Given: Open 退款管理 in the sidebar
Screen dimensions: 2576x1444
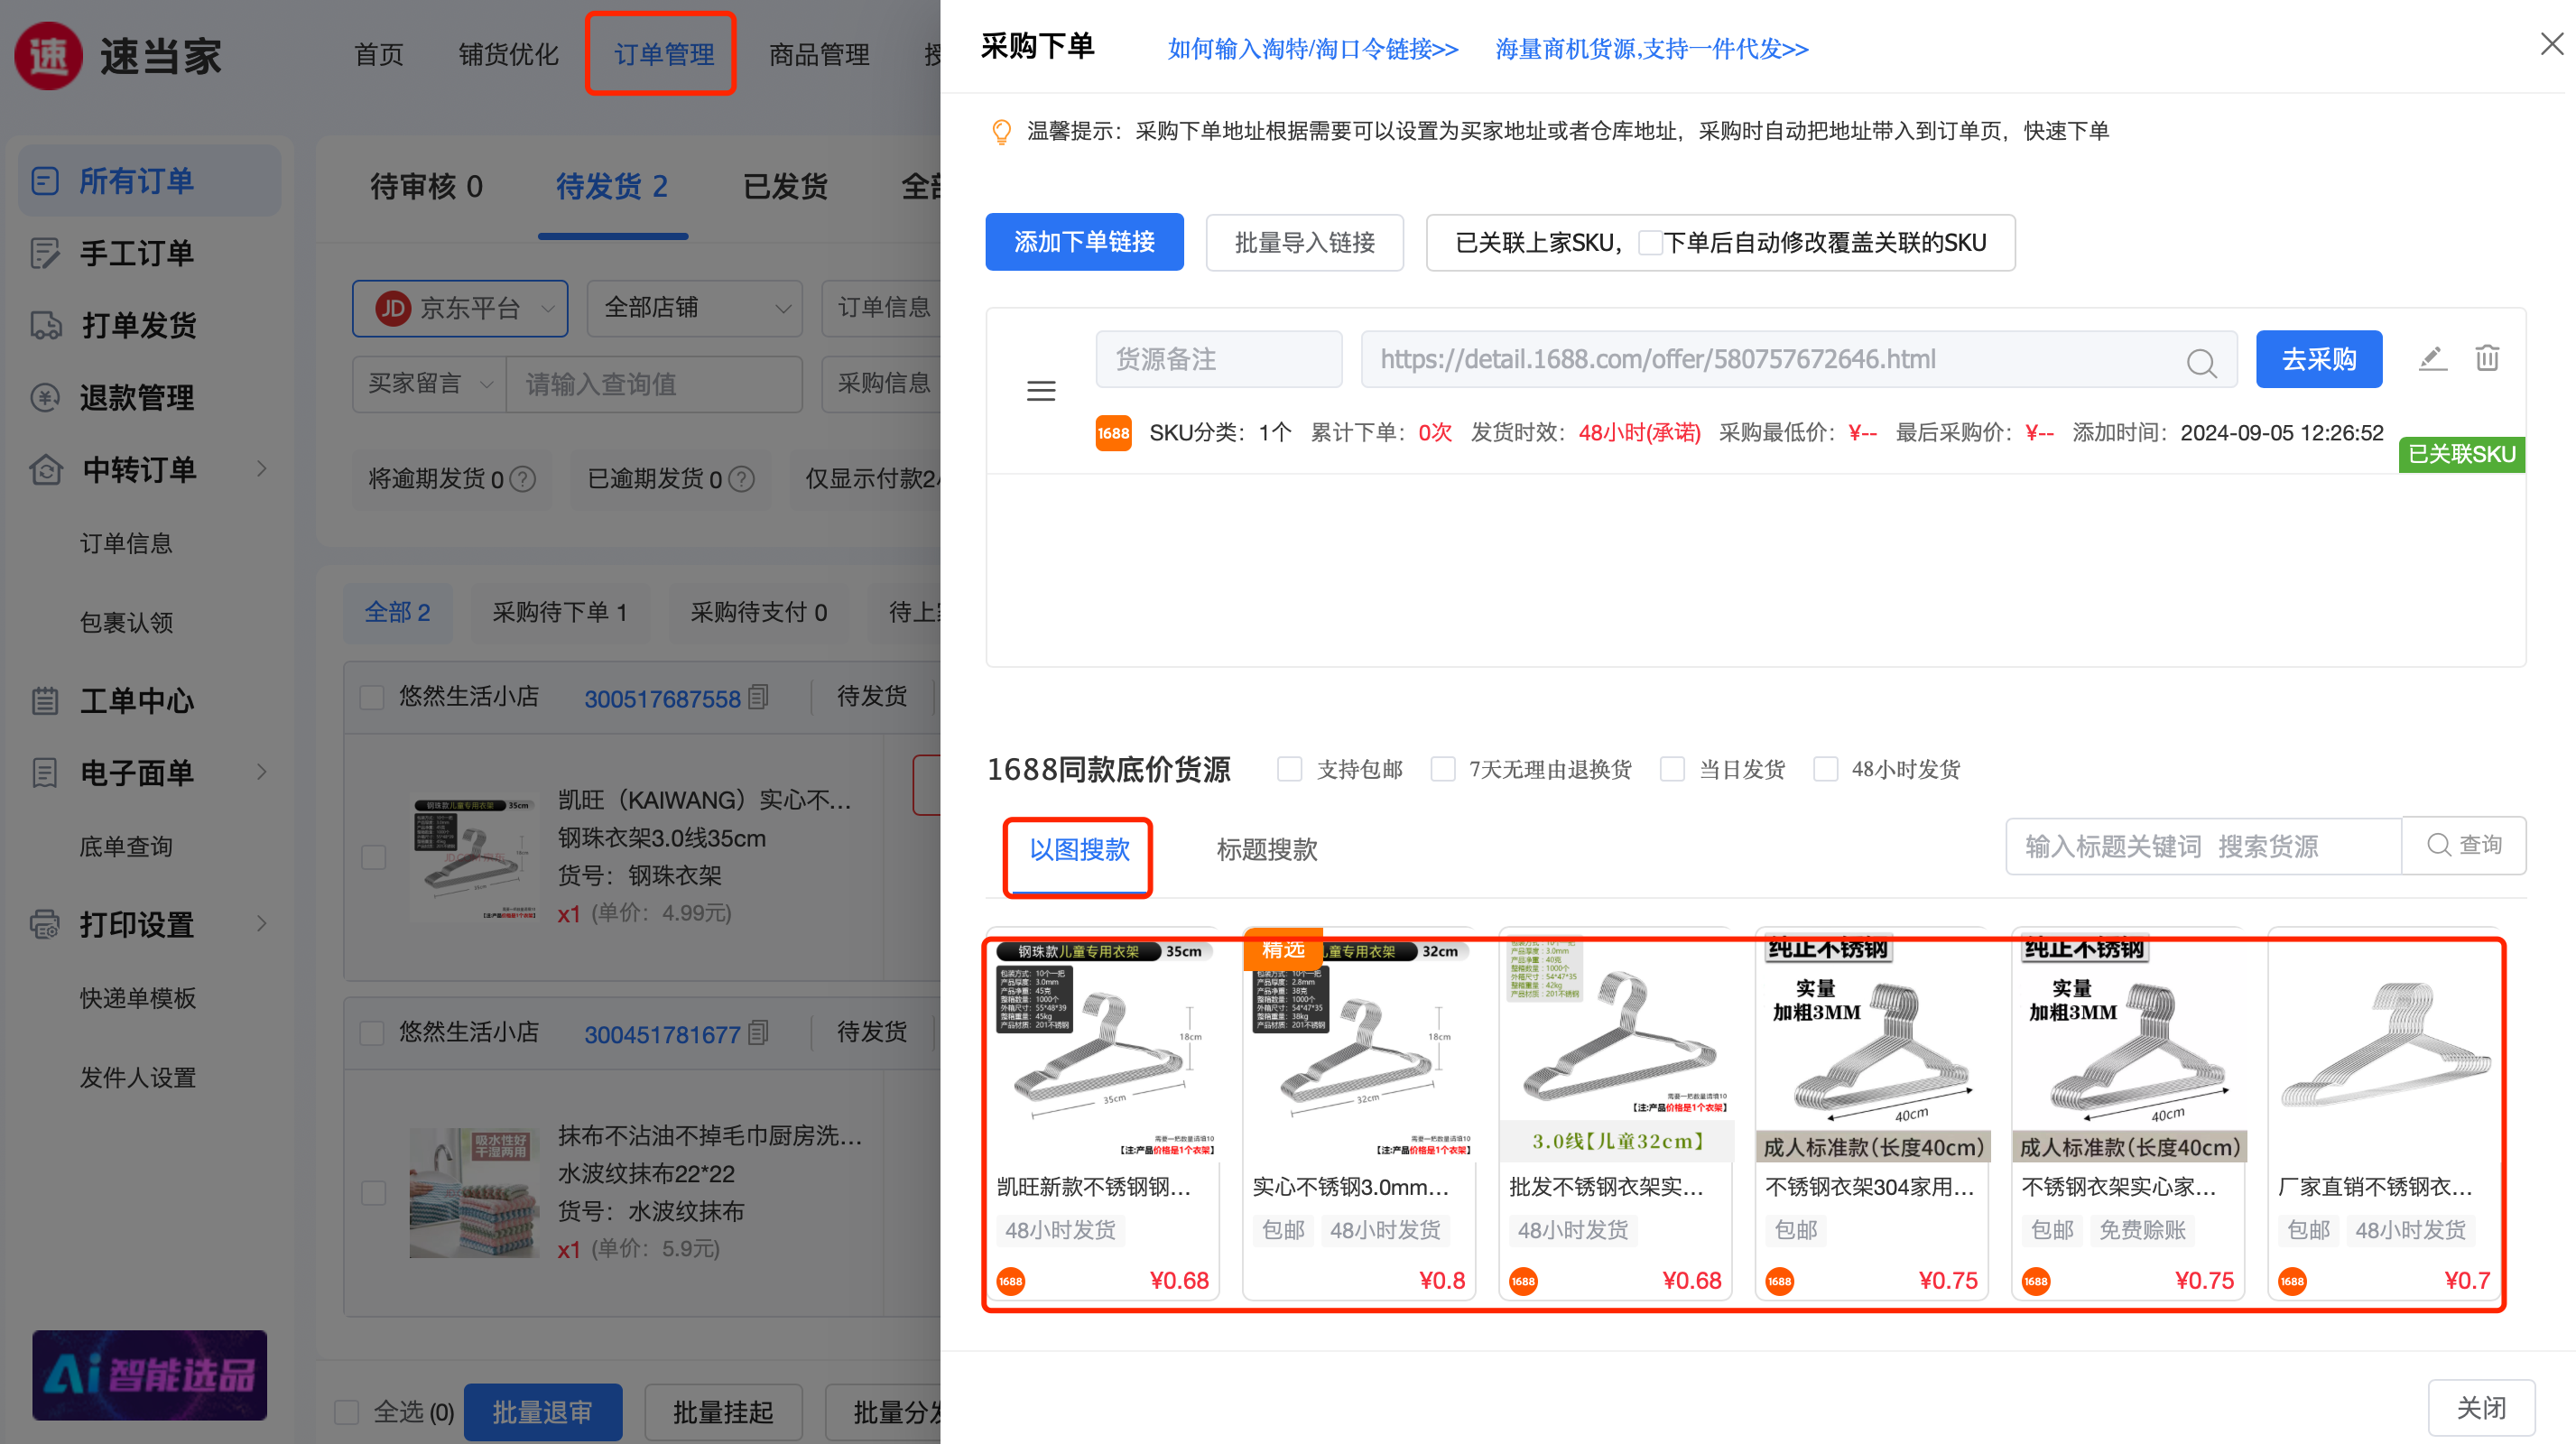Looking at the screenshot, I should click(137, 397).
